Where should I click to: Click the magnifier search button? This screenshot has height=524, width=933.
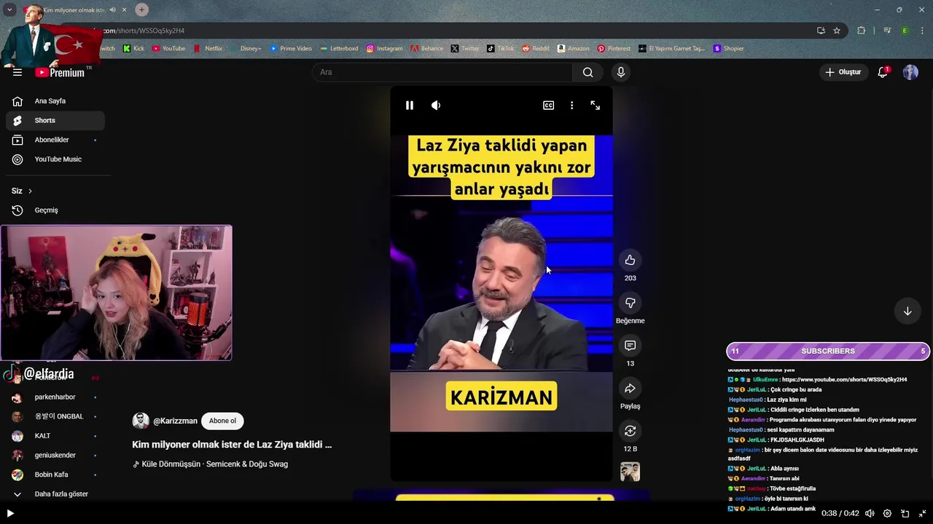588,72
